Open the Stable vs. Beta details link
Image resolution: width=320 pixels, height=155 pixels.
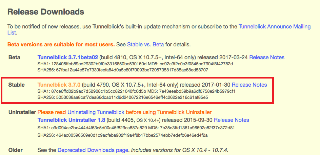[145, 44]
